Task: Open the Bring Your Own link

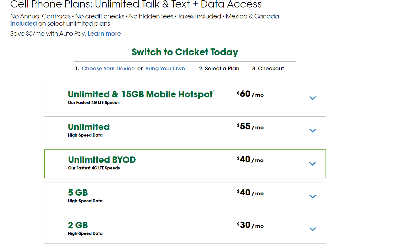Action: (x=165, y=69)
